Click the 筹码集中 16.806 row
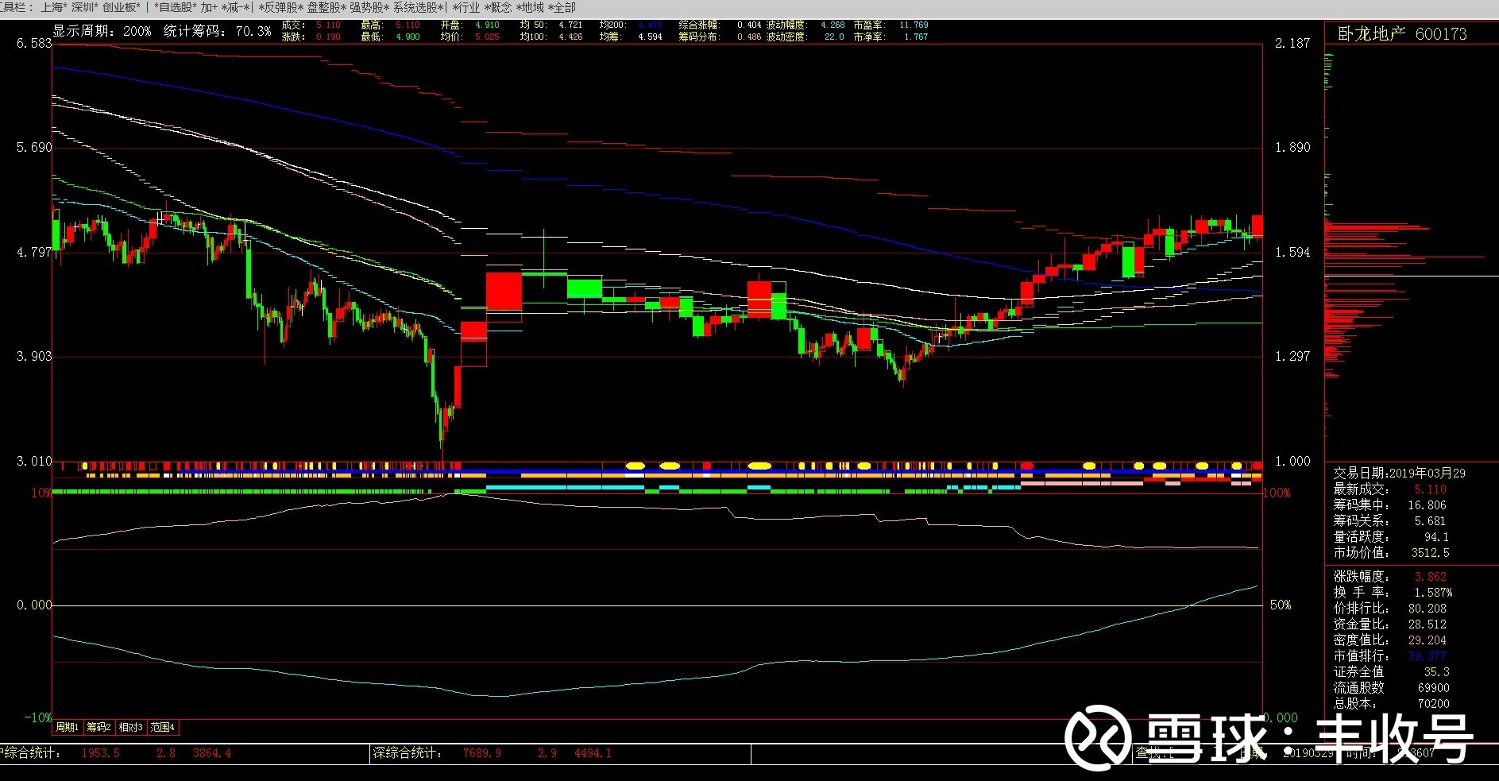The height and width of the screenshot is (781, 1499). coord(1390,505)
